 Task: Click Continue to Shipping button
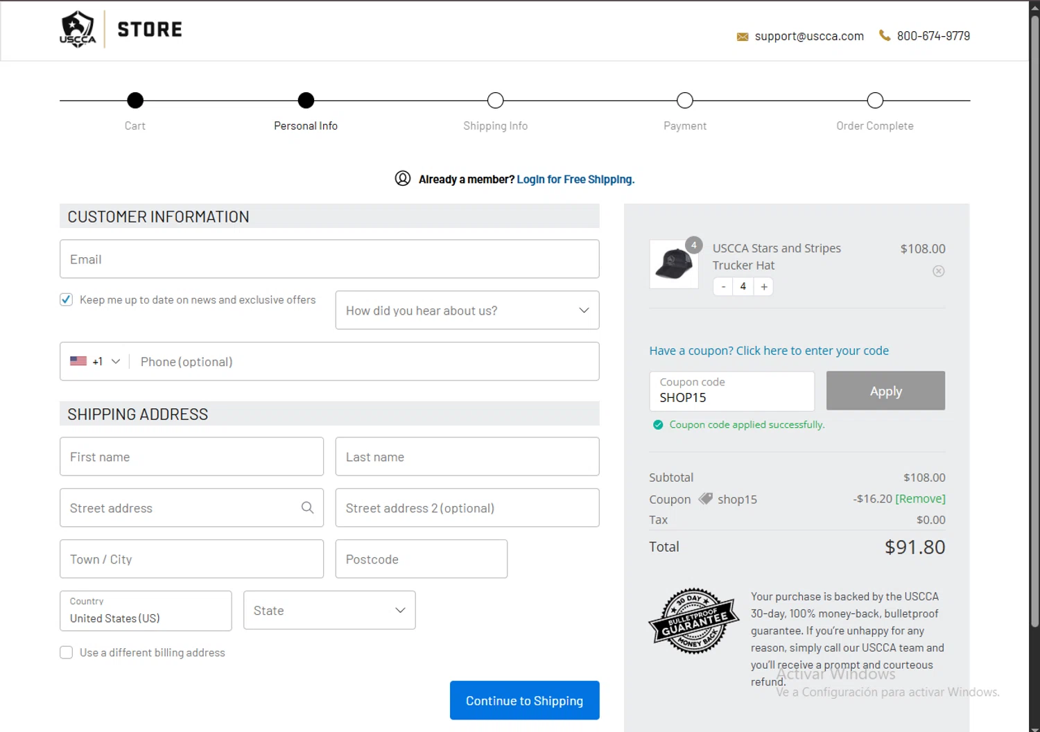click(525, 700)
